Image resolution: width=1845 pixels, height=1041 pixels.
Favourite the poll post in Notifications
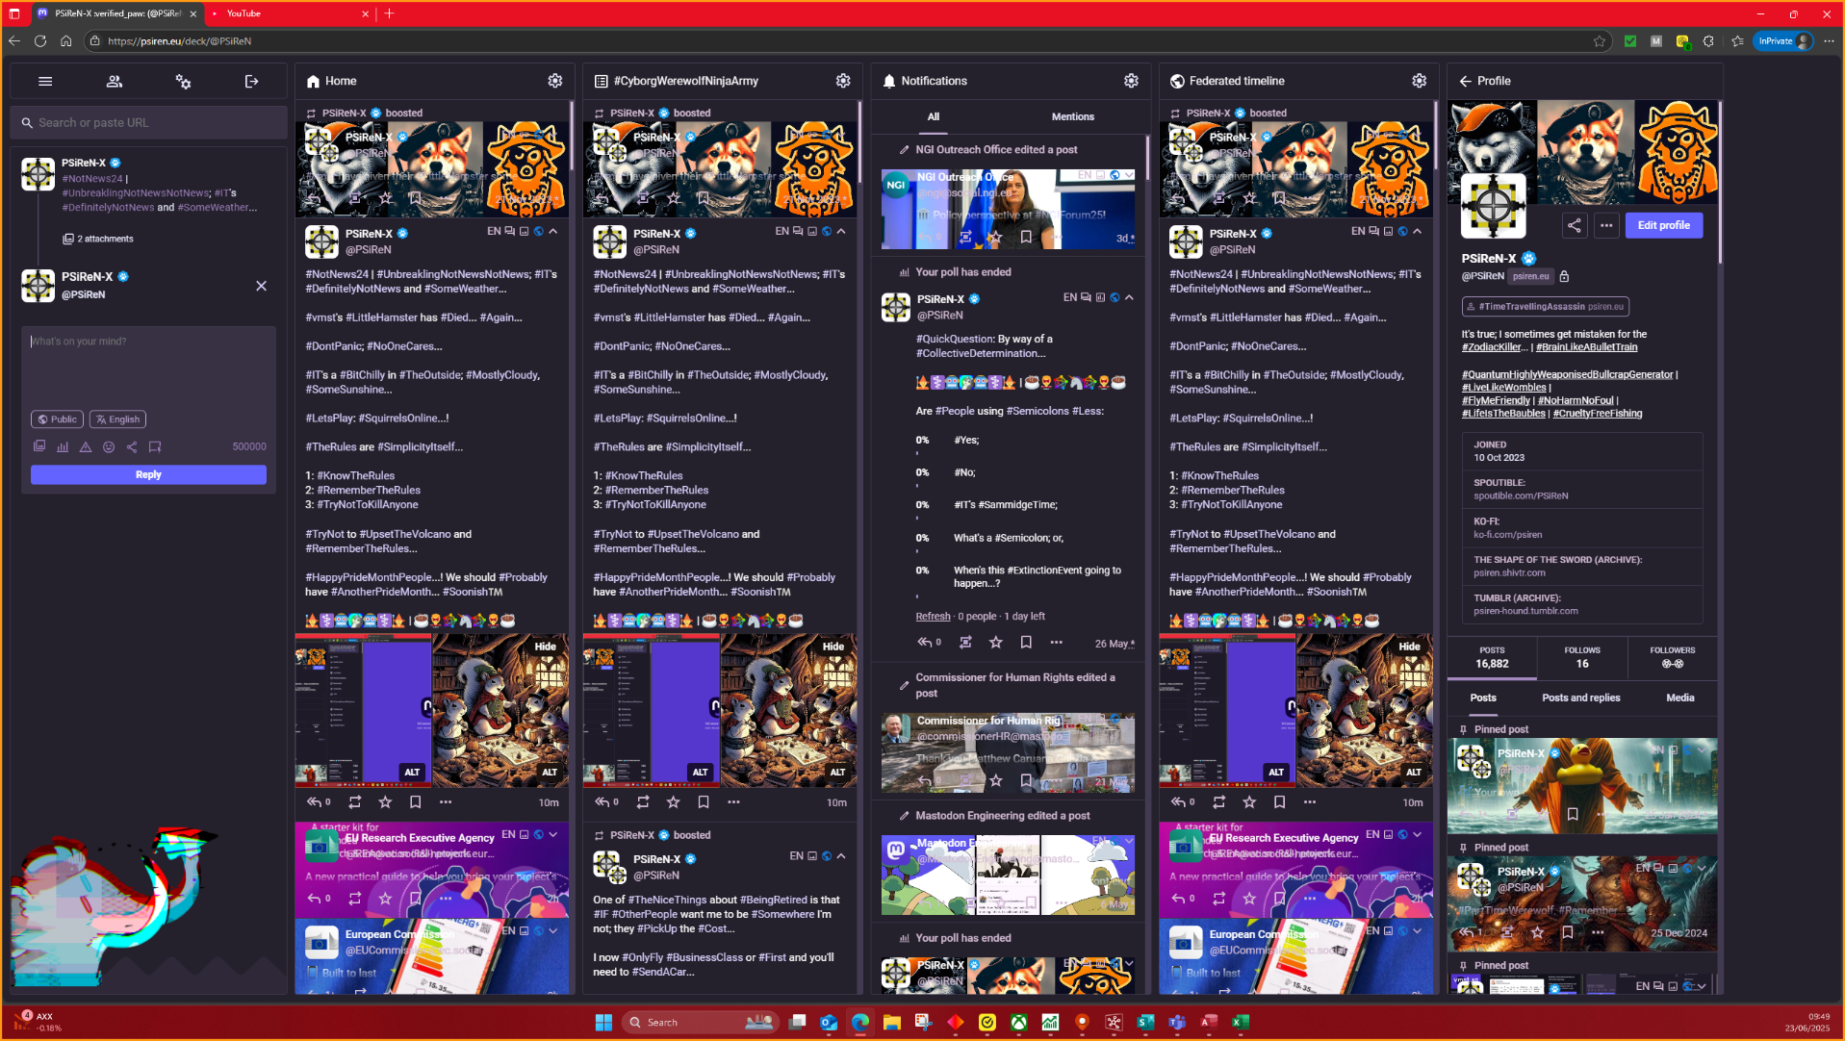pos(996,642)
